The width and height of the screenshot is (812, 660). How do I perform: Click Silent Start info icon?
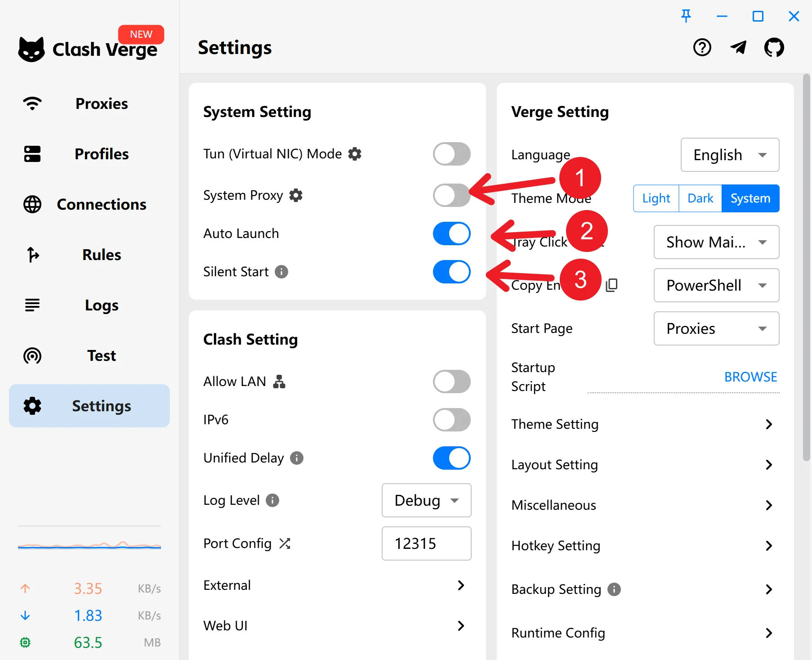tap(281, 272)
